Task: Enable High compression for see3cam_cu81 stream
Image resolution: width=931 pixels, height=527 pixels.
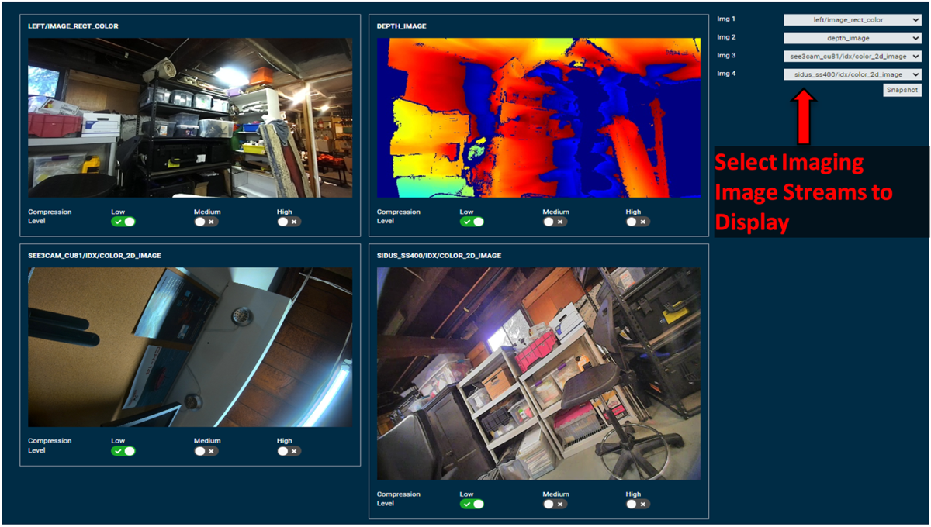Action: coord(289,451)
